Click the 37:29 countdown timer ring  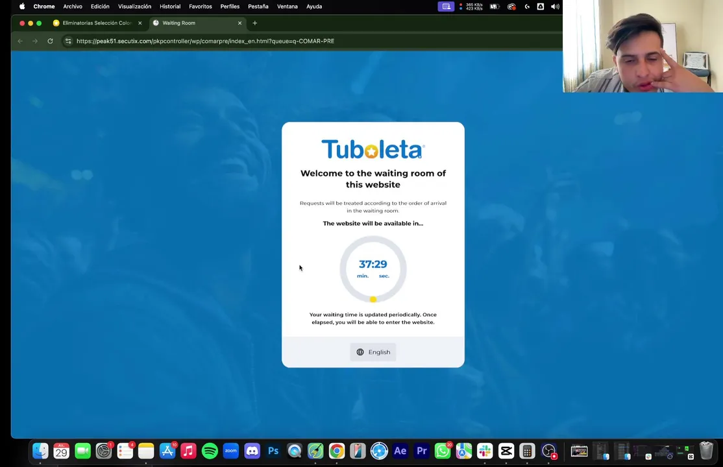373,269
